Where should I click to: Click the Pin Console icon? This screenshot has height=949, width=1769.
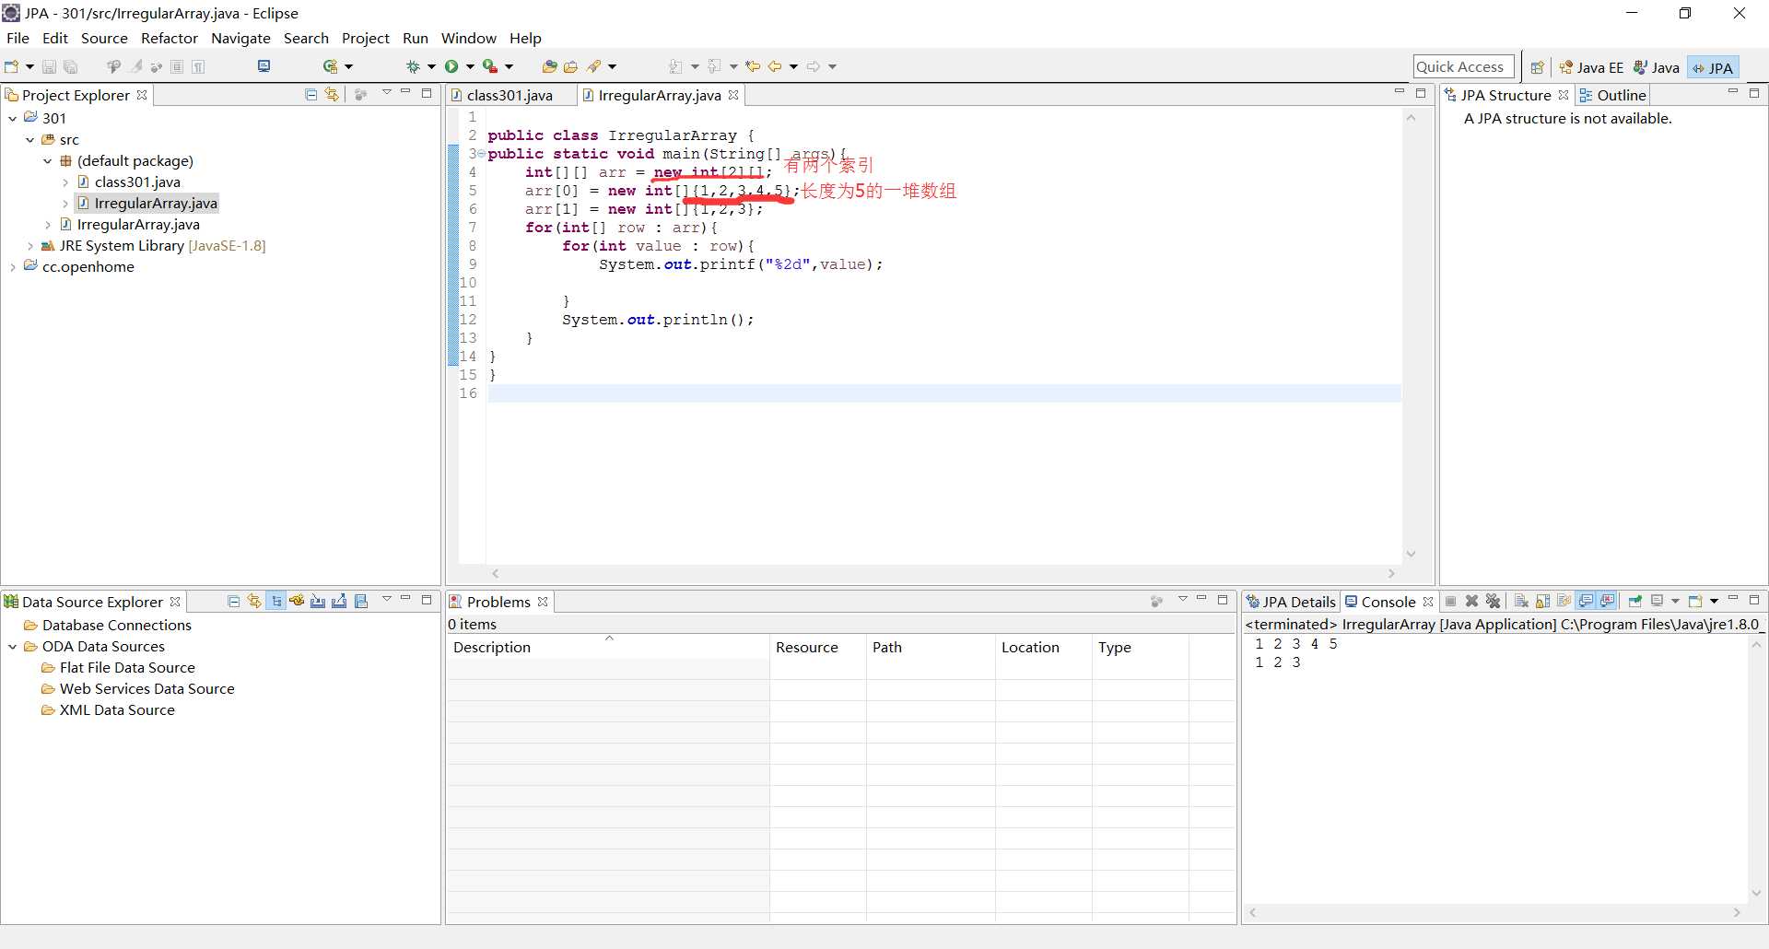coord(1634,601)
